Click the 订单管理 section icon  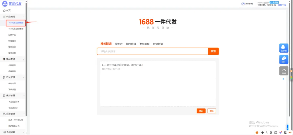pos(4,77)
